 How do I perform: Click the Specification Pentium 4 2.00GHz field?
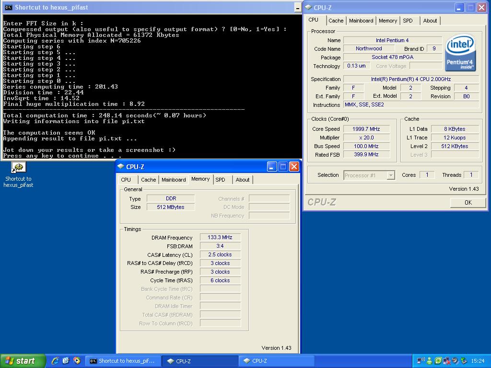411,79
